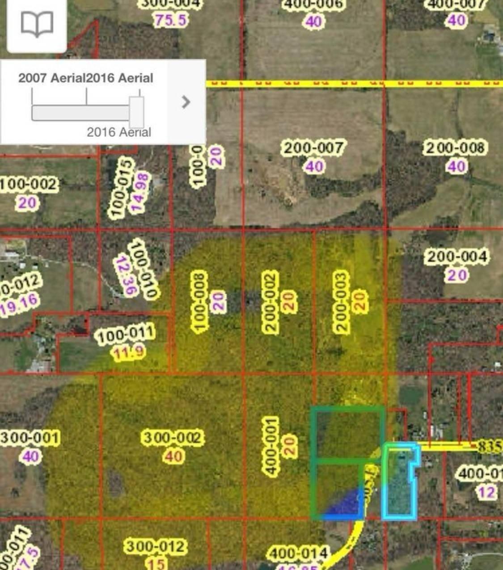Click parcel label 200-007

click(x=314, y=148)
